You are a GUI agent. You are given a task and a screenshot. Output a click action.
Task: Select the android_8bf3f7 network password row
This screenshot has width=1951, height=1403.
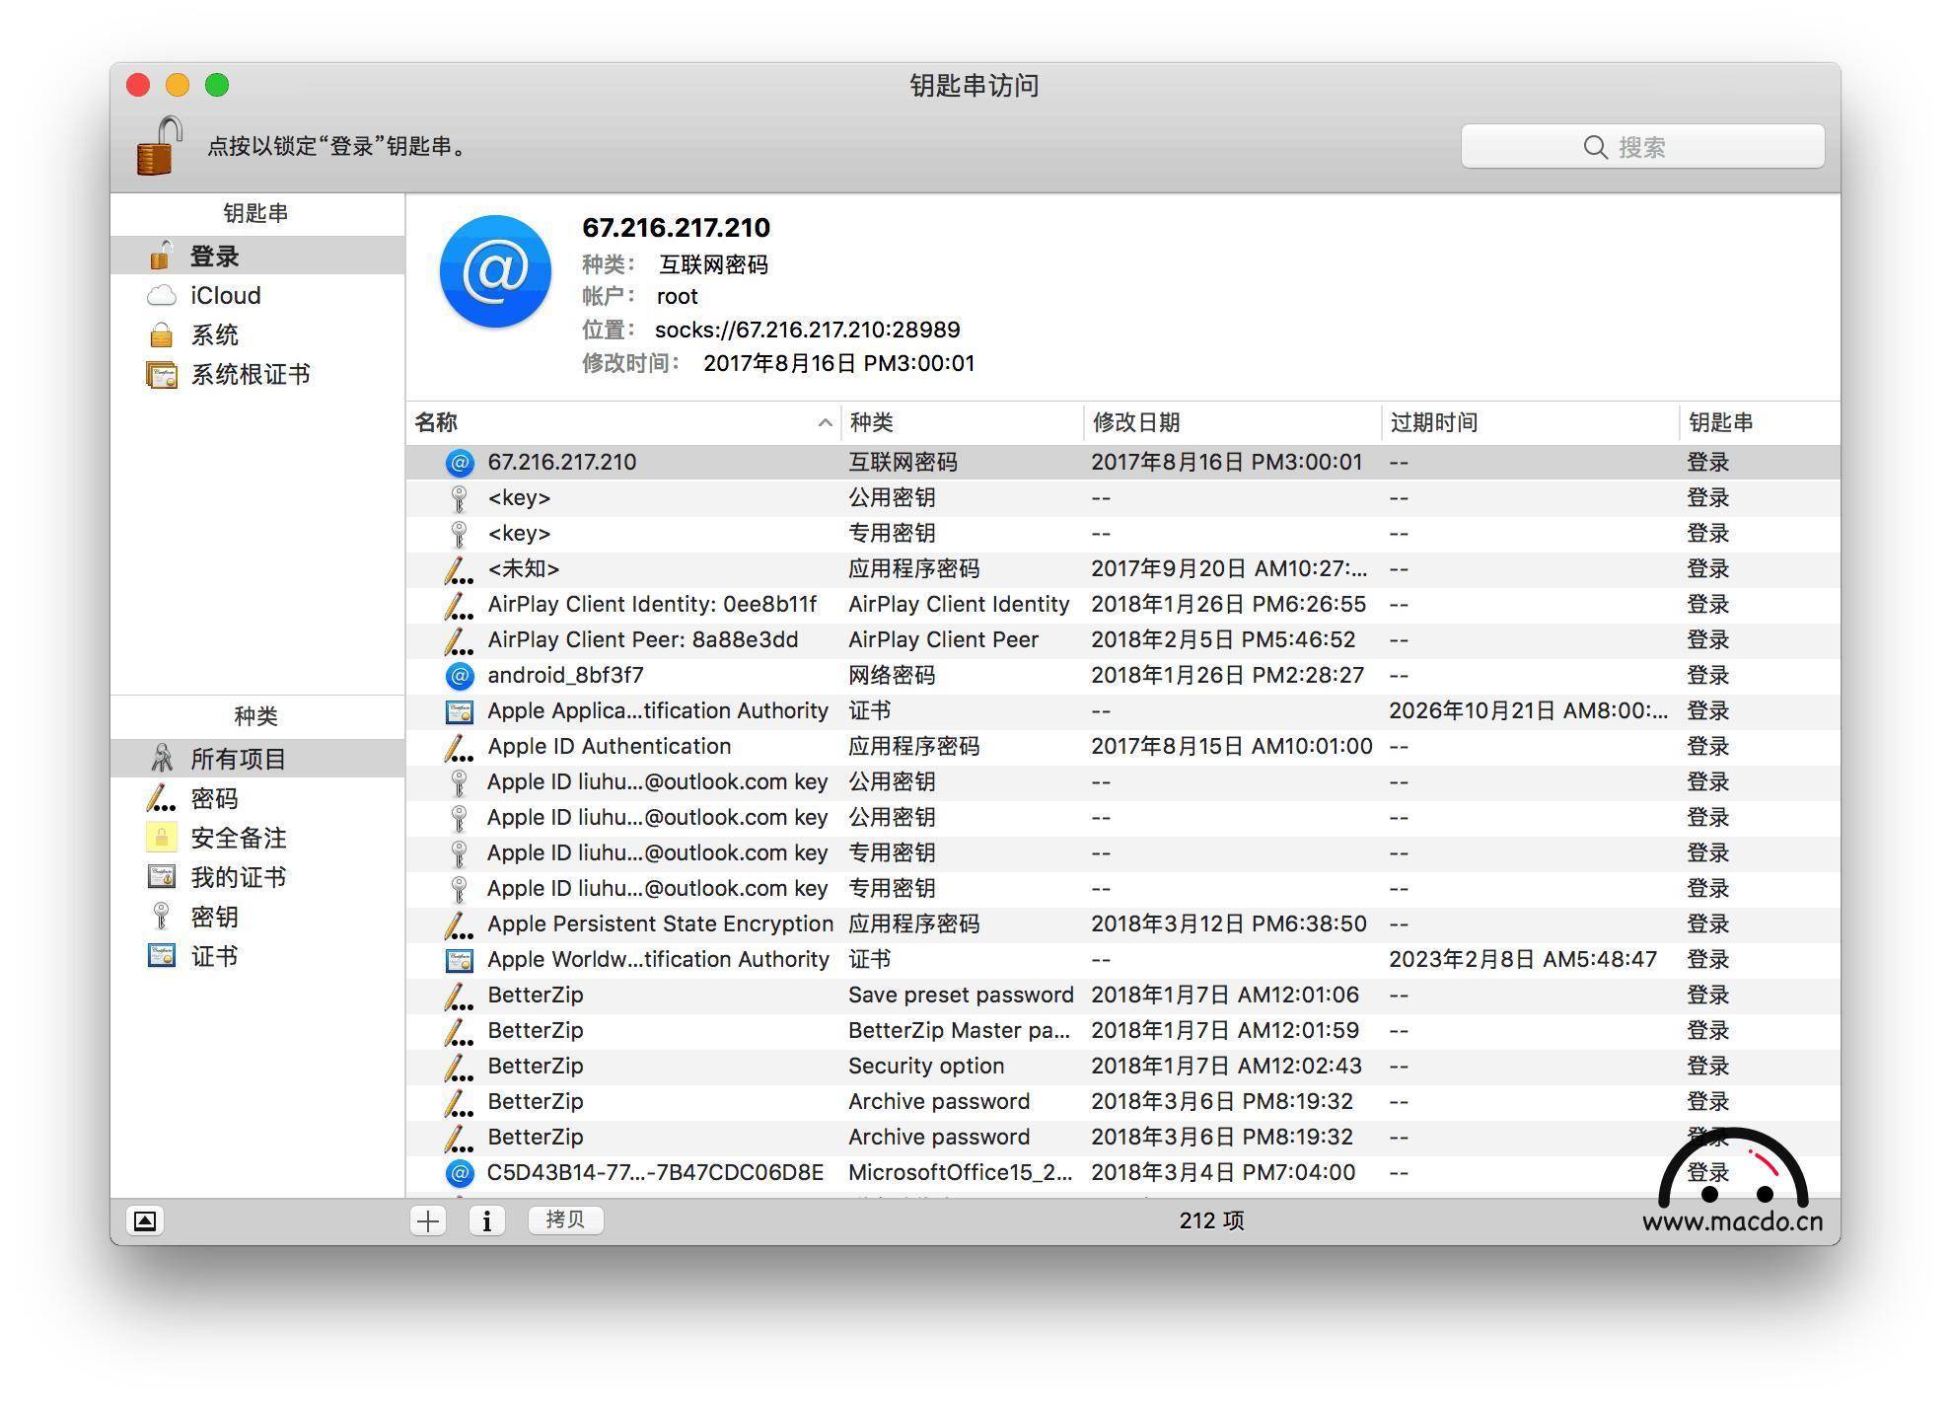pos(565,676)
